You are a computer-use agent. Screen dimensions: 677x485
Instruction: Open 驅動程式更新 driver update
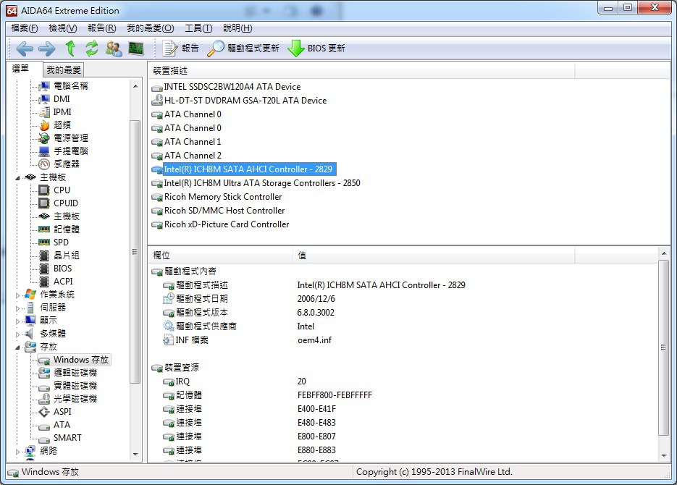pos(243,48)
